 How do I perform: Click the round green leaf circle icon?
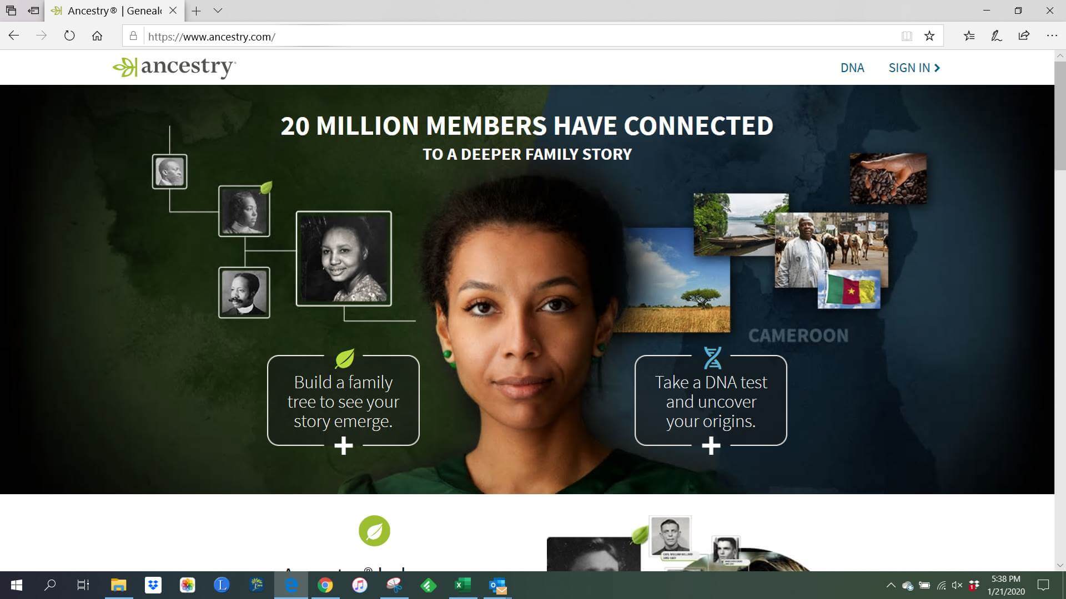(x=374, y=531)
